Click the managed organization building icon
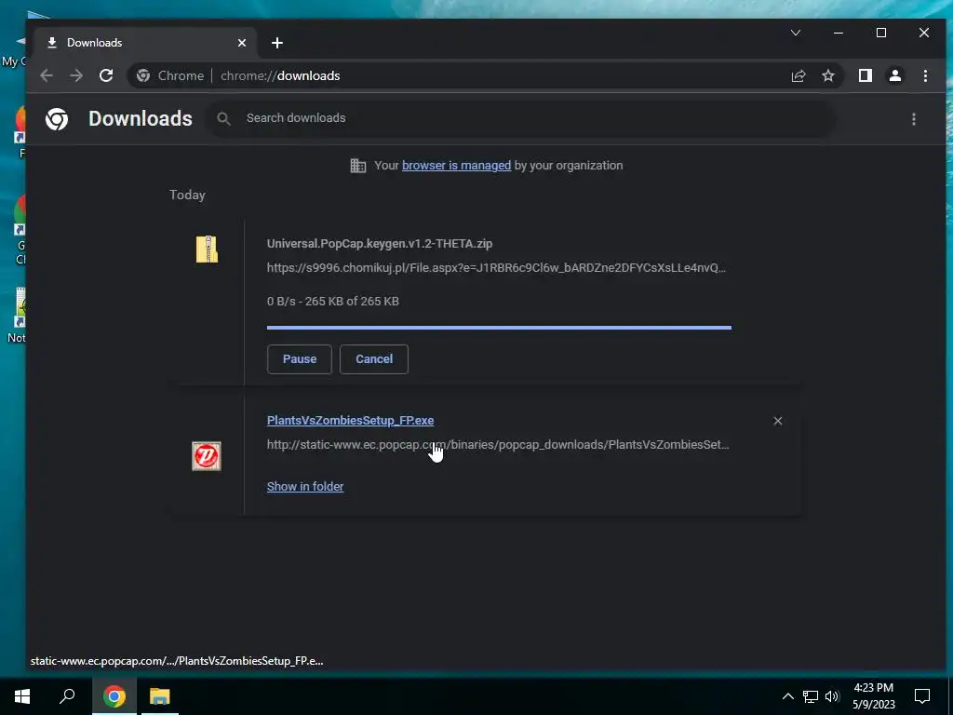 coord(358,166)
